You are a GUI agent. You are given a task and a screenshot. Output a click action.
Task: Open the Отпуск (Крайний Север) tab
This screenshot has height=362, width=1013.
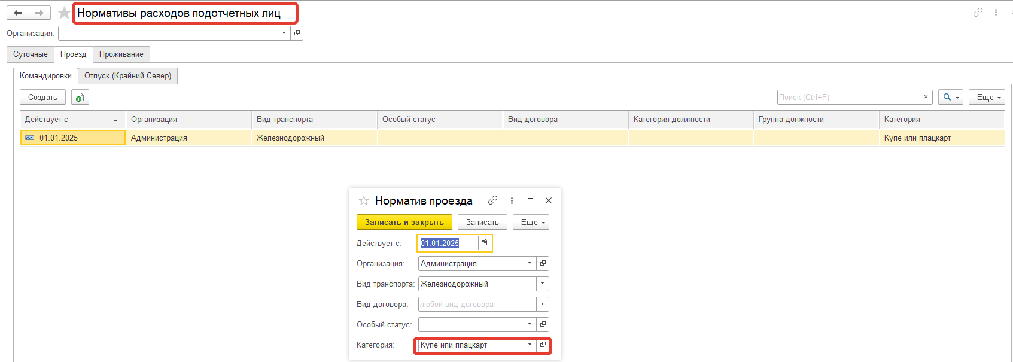click(x=127, y=76)
